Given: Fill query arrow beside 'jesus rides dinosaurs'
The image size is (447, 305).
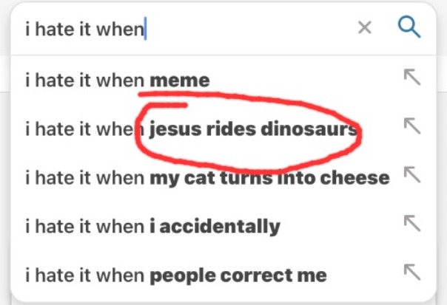Looking at the screenshot, I should (x=412, y=126).
